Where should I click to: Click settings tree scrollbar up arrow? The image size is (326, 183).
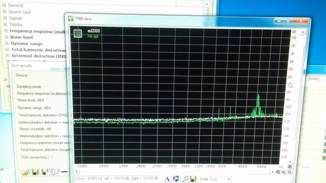pos(206,4)
